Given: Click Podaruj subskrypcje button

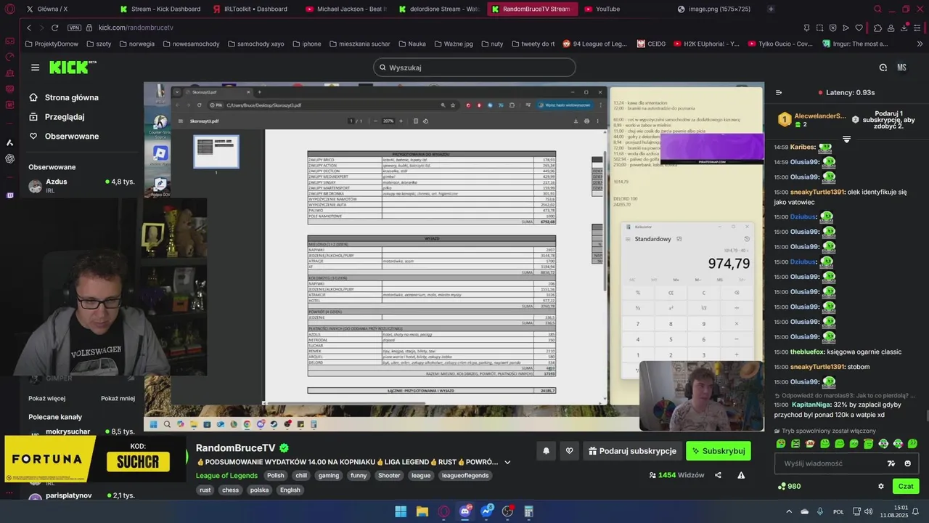Looking at the screenshot, I should [633, 451].
